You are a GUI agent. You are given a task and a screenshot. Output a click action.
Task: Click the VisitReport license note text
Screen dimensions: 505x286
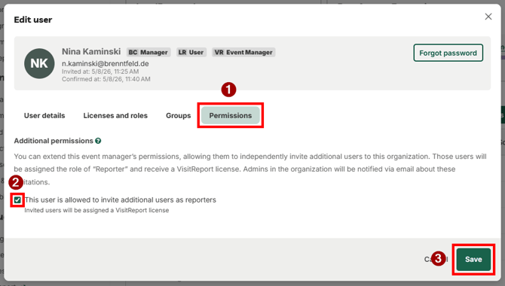[96, 211]
